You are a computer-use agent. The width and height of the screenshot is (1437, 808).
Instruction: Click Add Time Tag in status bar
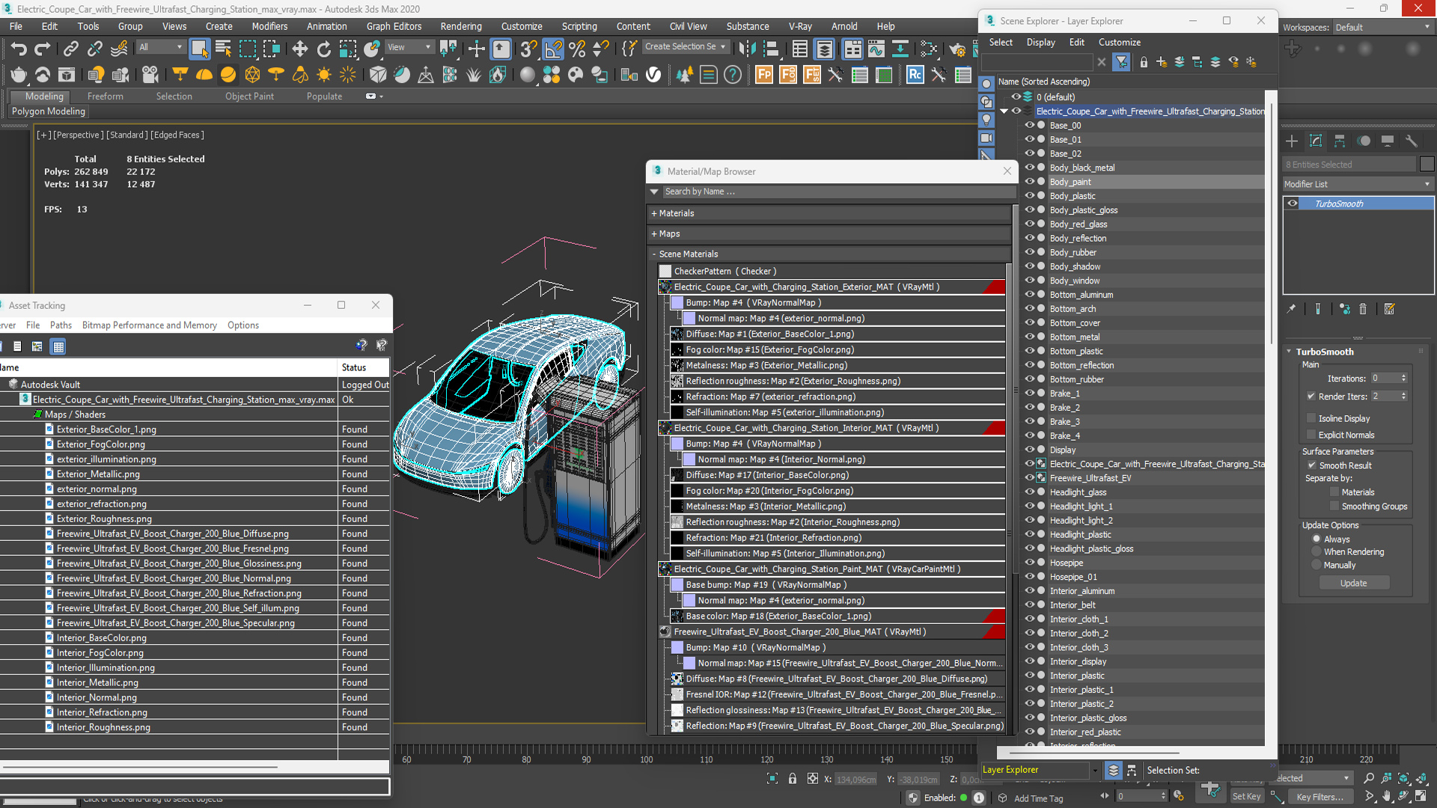point(1038,798)
